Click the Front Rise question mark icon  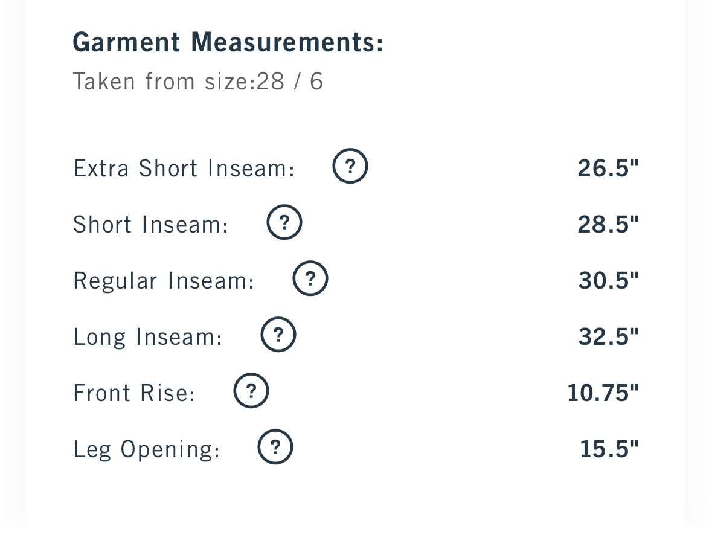pos(251,391)
